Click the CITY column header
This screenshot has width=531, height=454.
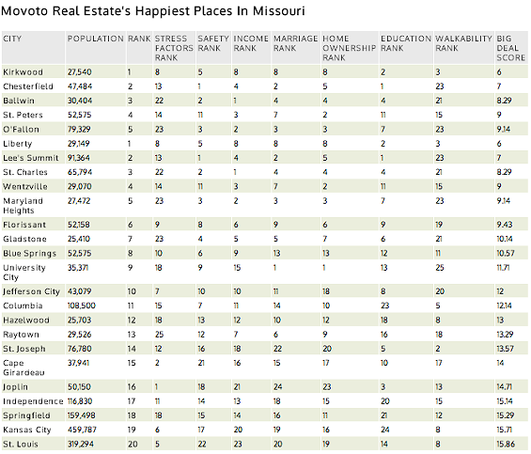12,39
